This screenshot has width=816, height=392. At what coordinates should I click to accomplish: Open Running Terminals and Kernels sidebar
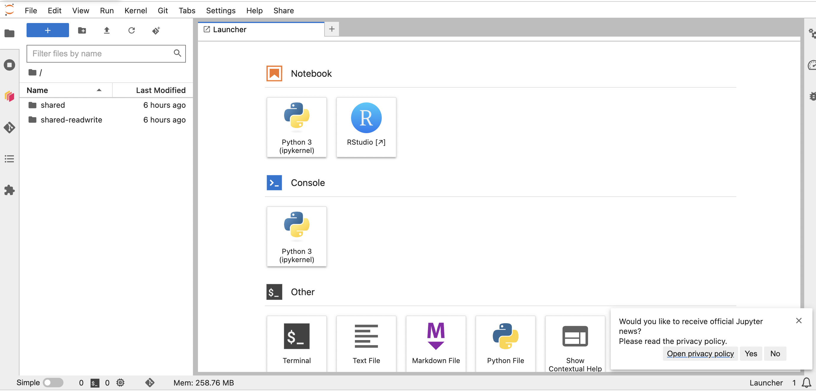click(9, 65)
